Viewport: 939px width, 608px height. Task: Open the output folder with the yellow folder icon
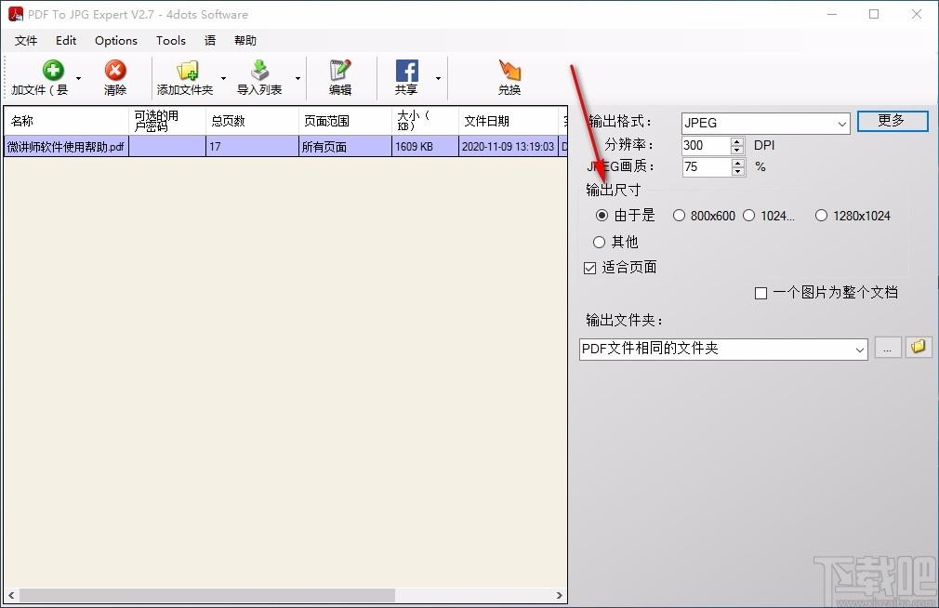[x=918, y=348]
